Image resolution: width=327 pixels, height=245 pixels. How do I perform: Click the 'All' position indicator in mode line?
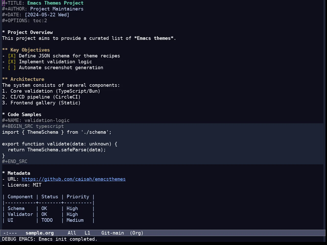tap(72, 233)
